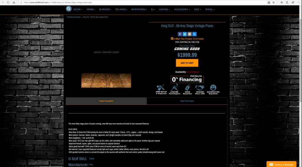Click the browser forward arrow
The image size is (302, 167).
(x=2, y=2)
